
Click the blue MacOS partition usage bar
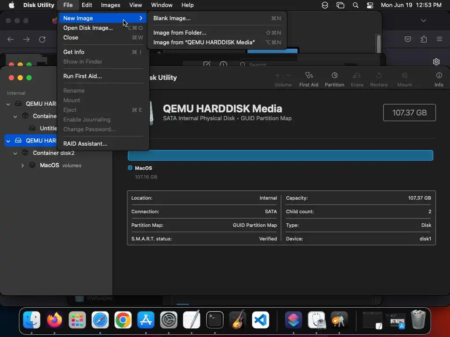(x=280, y=155)
